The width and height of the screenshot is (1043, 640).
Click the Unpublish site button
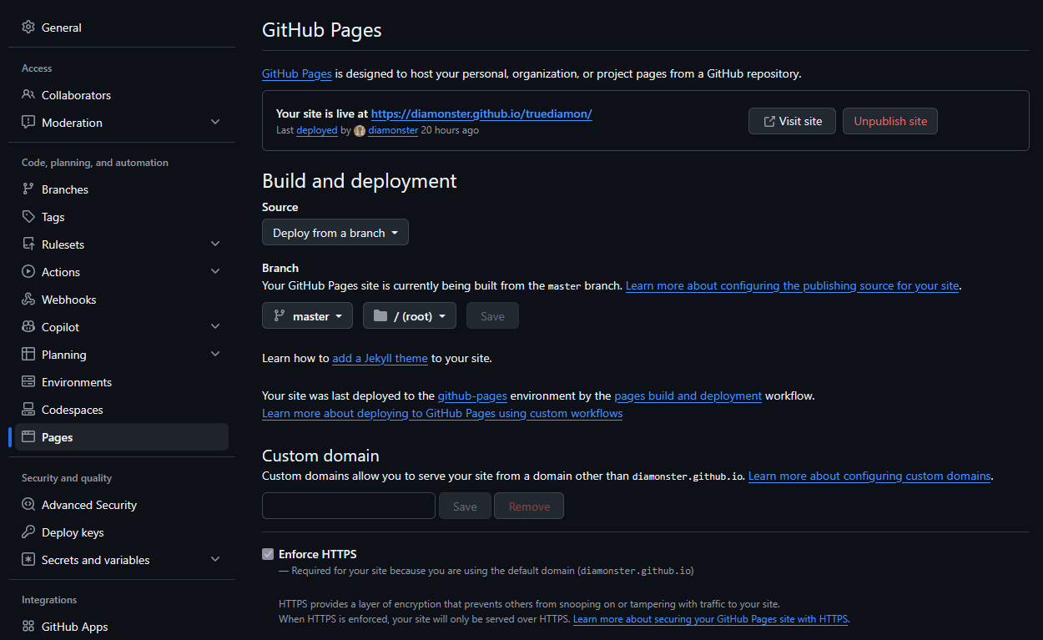click(x=890, y=121)
